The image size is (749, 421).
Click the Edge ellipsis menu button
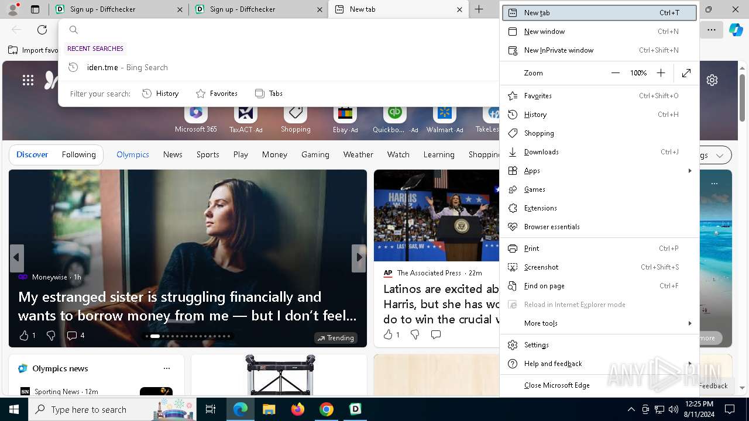[712, 30]
